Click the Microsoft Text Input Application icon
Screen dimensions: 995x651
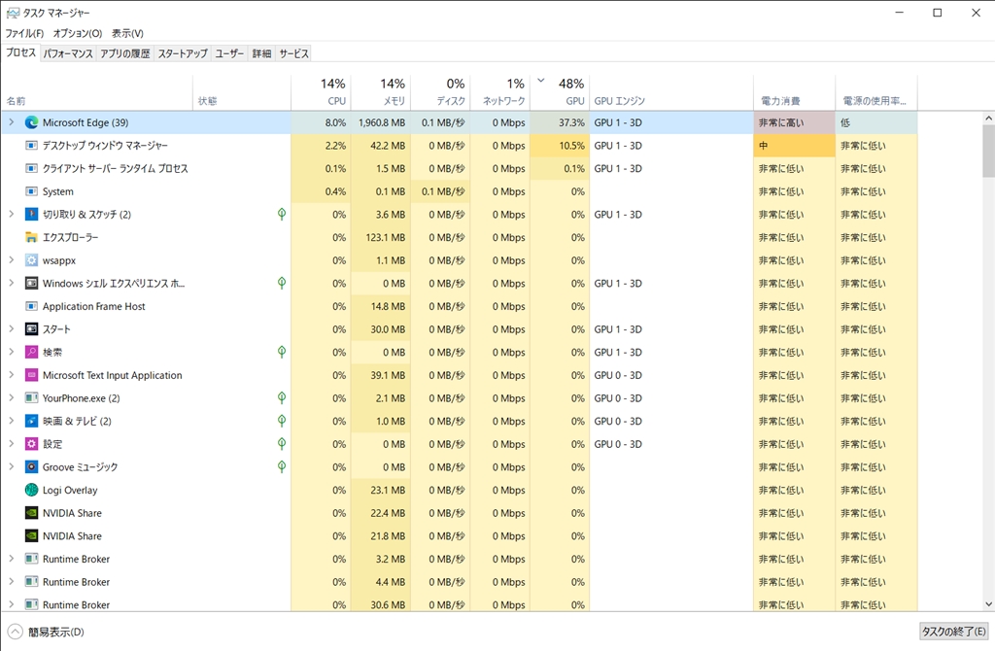(31, 375)
